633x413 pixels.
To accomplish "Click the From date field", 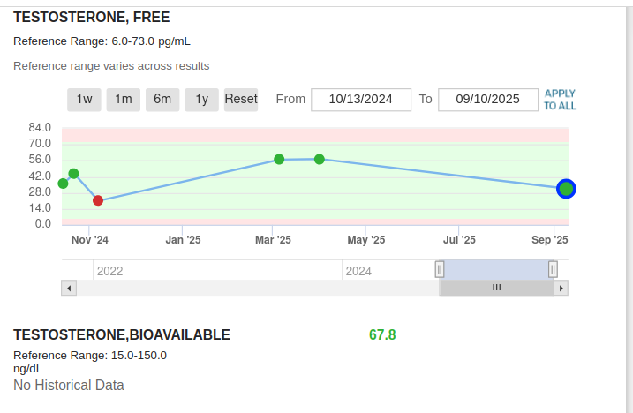I will [x=361, y=100].
